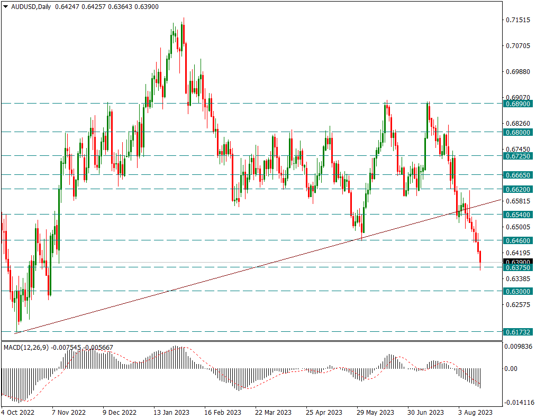
Task: Click the 3 Aug 2023 date label
Action: (x=476, y=413)
